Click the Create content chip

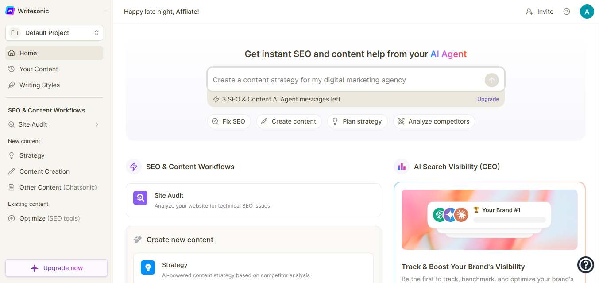pyautogui.click(x=289, y=121)
